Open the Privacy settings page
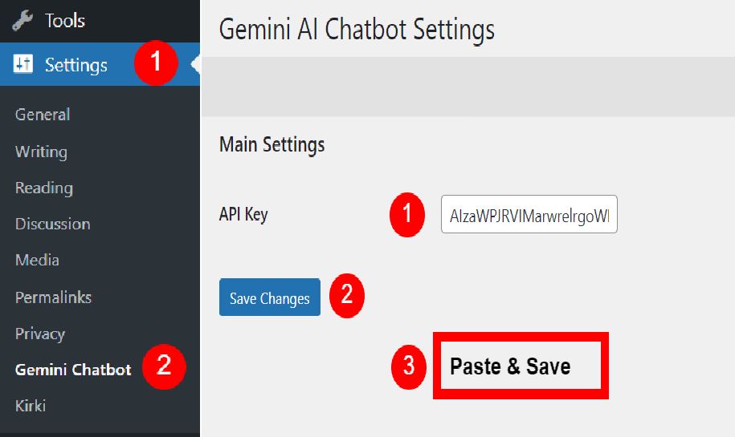 (40, 334)
